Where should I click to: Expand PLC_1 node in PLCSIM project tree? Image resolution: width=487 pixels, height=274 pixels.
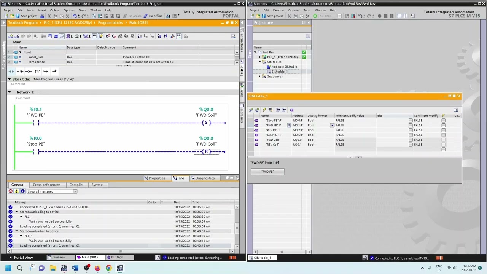260,57
